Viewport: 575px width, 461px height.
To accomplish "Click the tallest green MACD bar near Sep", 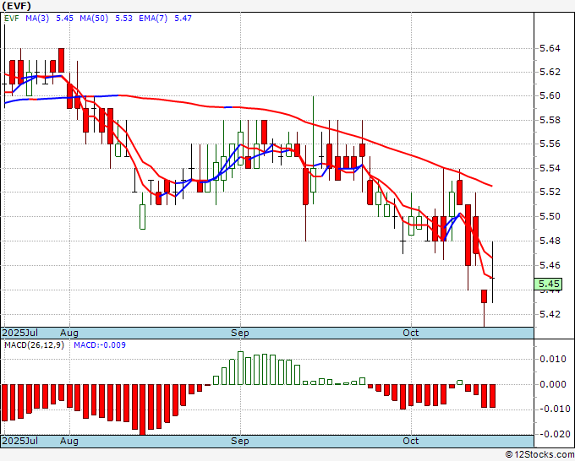I will (x=240, y=368).
